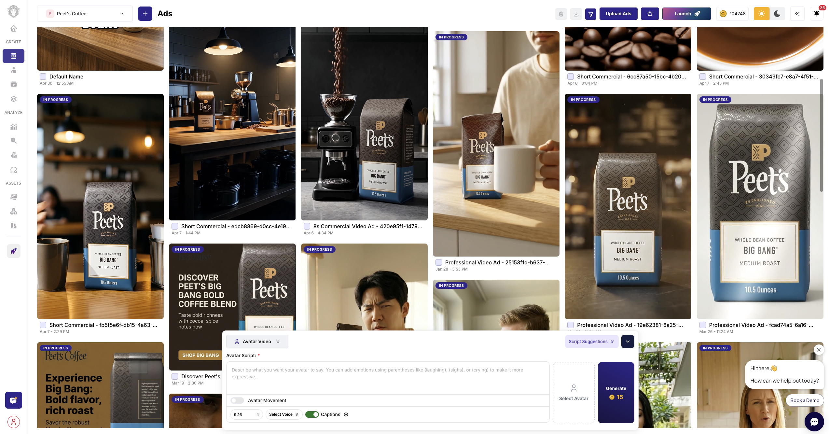Screen dimensions: 829x434
Task: Click the Generate 15 credits button
Action: point(616,393)
